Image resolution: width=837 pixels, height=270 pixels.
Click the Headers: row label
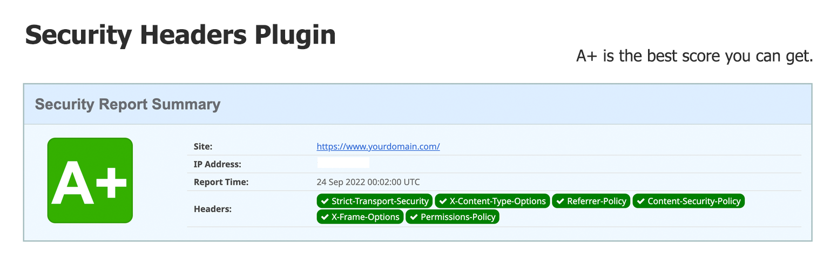point(213,208)
